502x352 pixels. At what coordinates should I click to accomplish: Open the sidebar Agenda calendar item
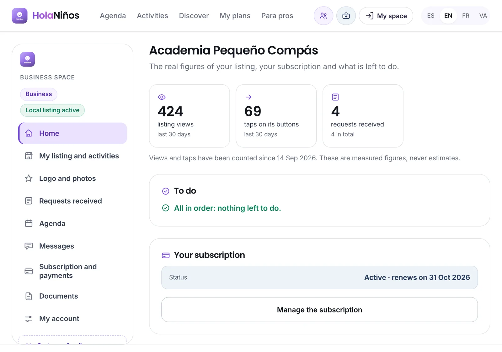(x=73, y=224)
